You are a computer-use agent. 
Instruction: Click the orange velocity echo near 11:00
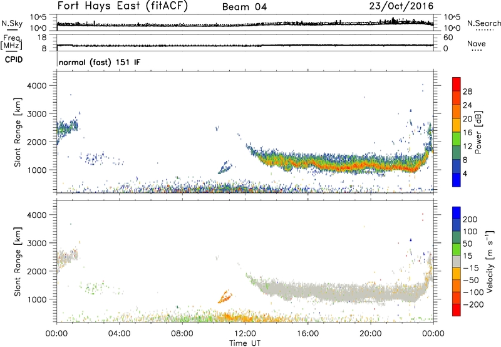tap(225, 297)
